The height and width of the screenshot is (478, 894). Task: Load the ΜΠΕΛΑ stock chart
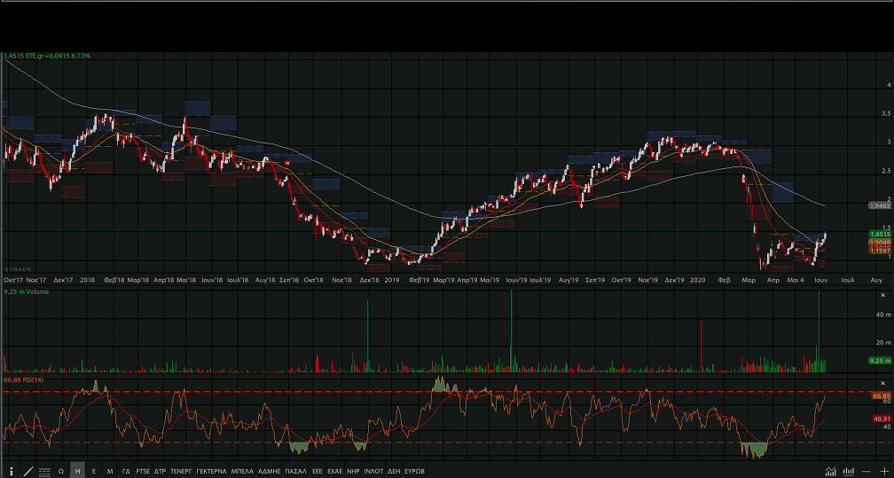click(x=242, y=471)
